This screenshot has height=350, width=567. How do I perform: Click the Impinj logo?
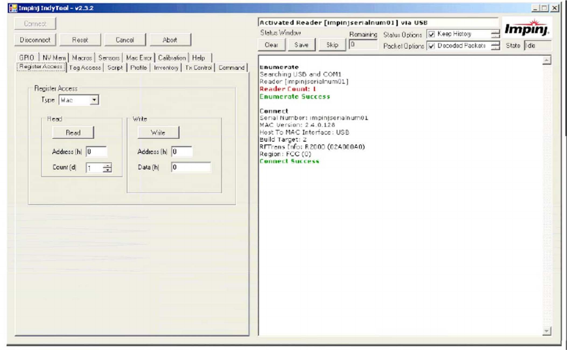(x=527, y=28)
